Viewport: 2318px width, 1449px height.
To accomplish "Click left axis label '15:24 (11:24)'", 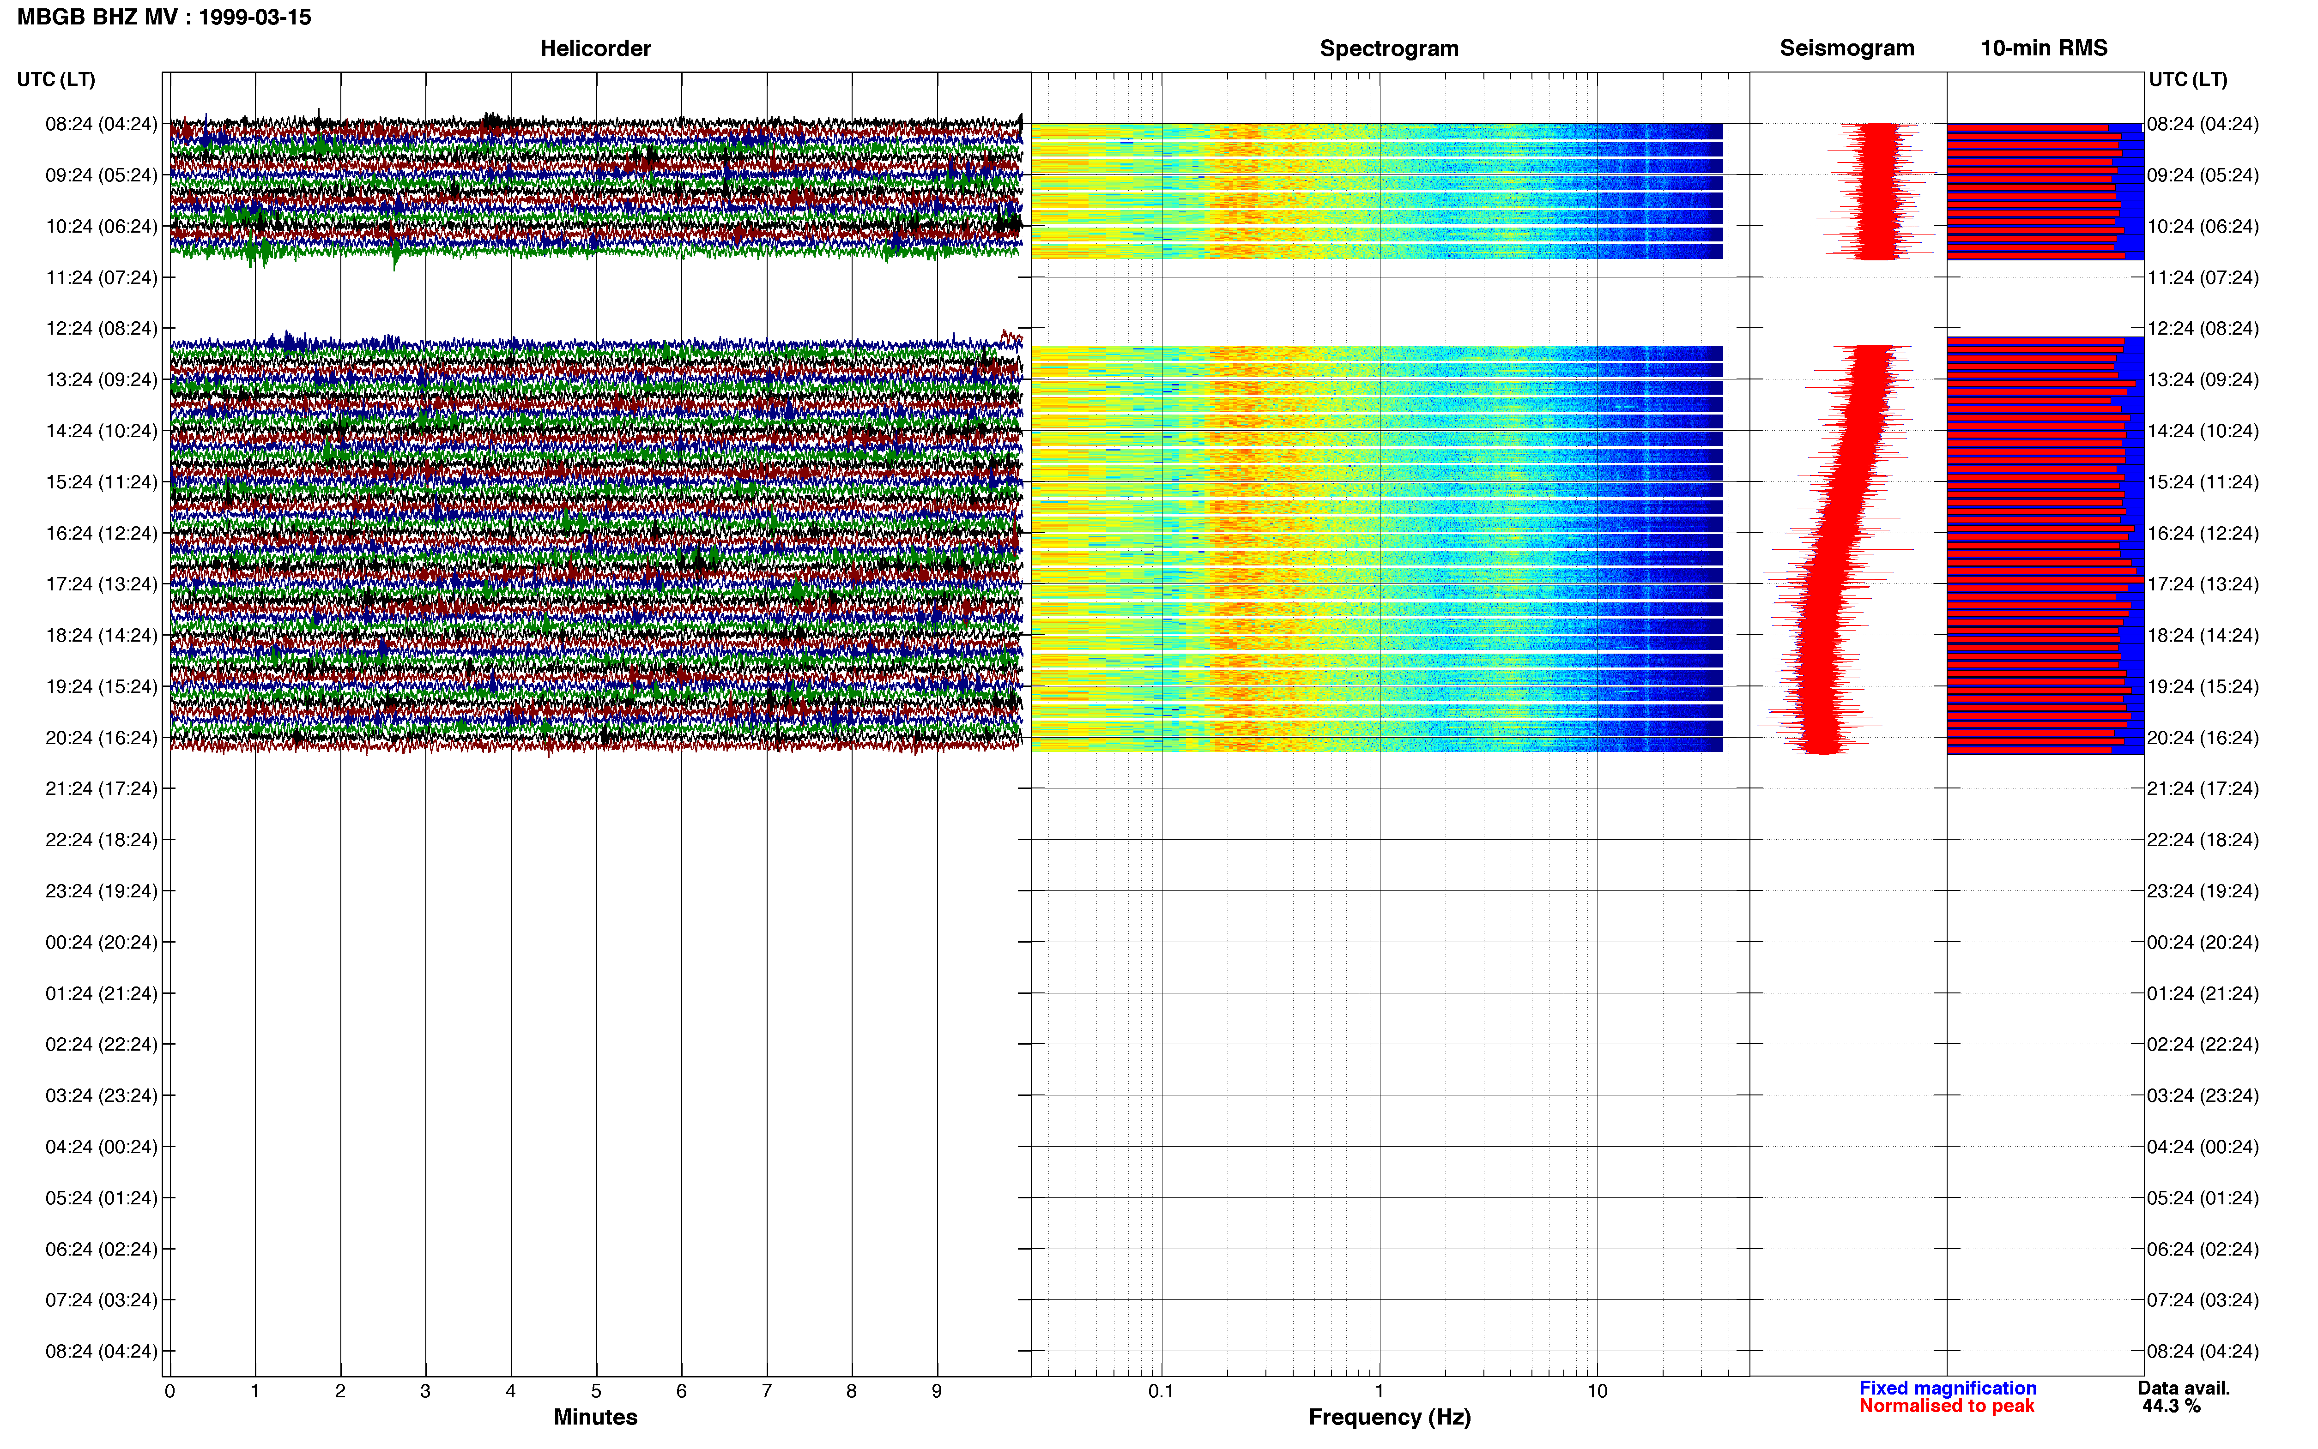I will tap(102, 481).
